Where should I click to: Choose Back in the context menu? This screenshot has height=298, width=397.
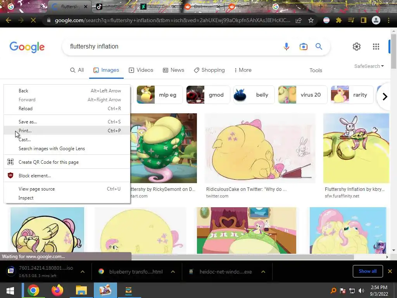[67, 91]
